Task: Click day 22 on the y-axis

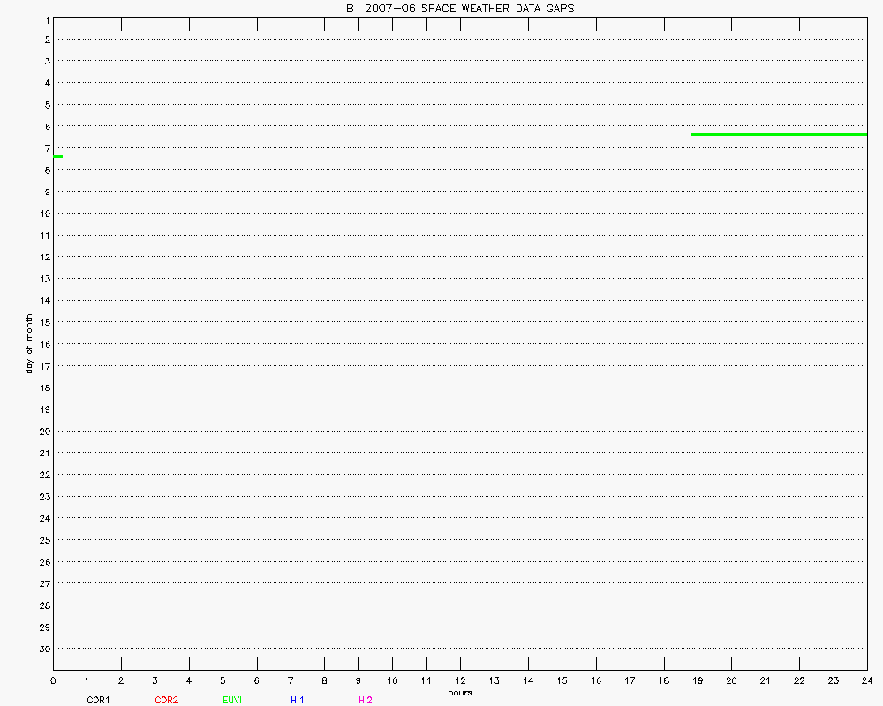Action: [x=42, y=475]
